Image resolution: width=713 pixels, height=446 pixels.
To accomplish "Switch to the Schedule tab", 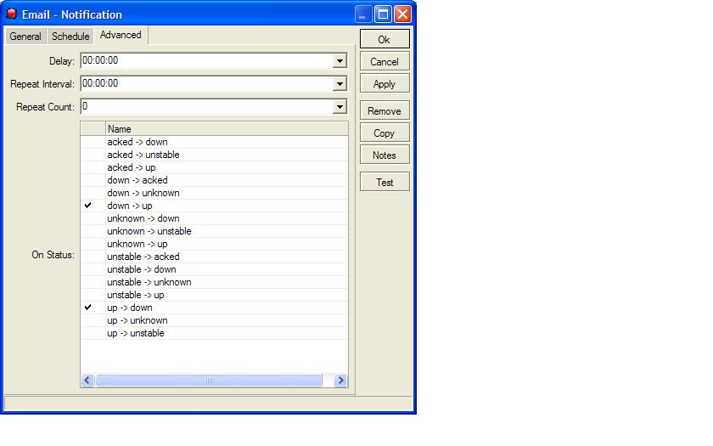I will (x=70, y=37).
